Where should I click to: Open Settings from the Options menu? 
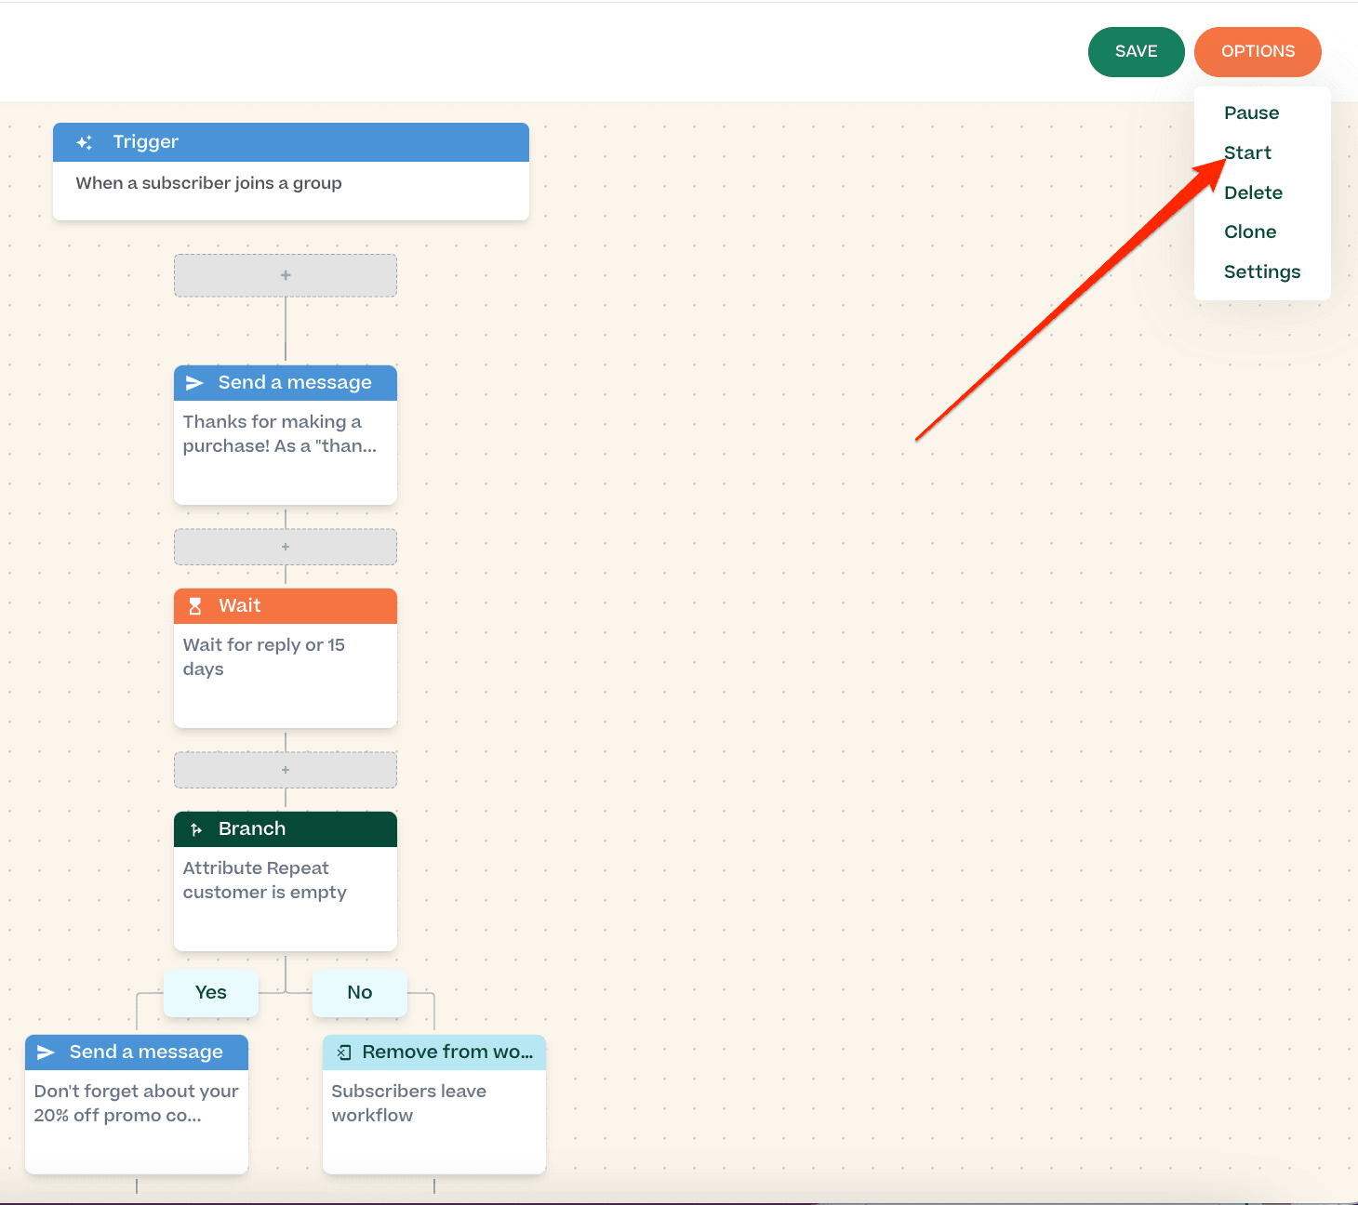click(x=1262, y=272)
